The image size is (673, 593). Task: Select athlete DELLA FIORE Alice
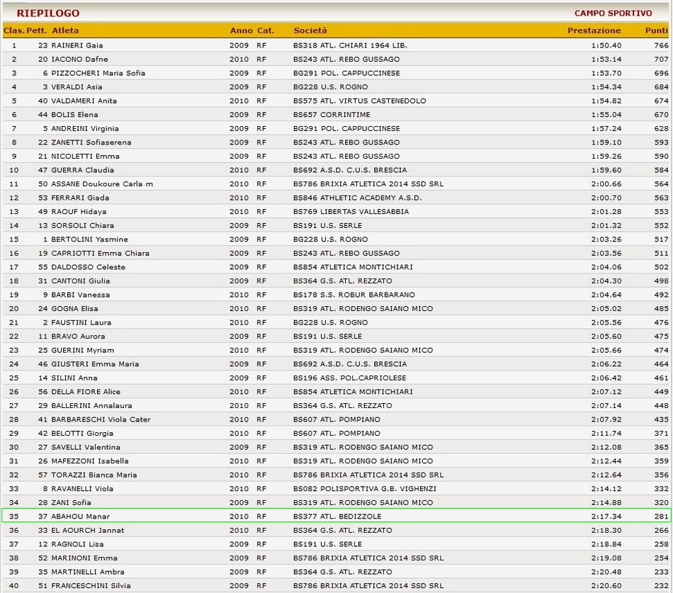pyautogui.click(x=86, y=392)
